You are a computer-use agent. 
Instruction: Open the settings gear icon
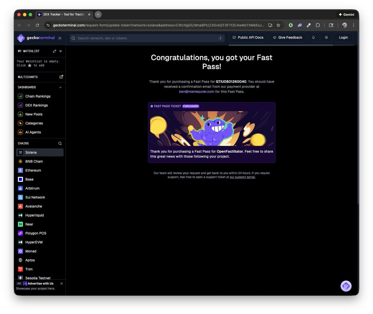[326, 38]
